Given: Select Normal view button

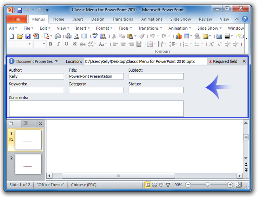Looking at the screenshot, I should pos(148,185).
